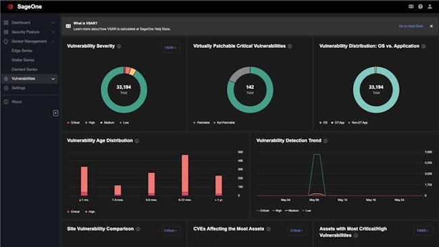Select Element Series in the sidebar
Viewport: 439px width, 247px height.
tap(24, 70)
